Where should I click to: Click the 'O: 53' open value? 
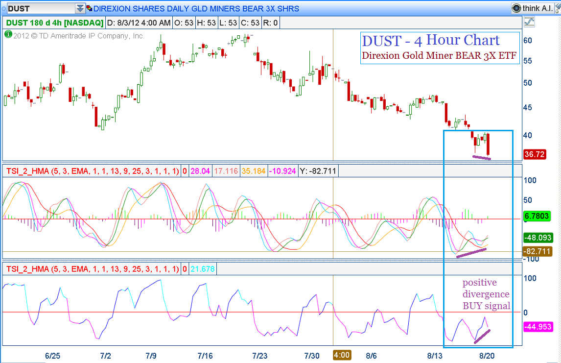184,23
